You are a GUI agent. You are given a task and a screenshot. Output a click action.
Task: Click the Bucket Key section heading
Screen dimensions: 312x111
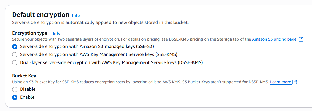tap(24, 76)
